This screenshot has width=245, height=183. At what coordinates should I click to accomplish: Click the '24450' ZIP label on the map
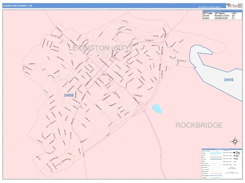coord(69,95)
